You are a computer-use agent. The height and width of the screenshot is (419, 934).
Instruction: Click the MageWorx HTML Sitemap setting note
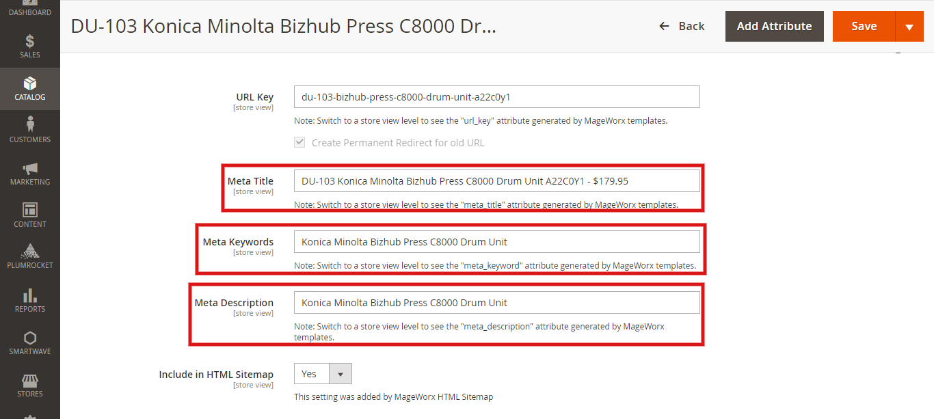click(x=393, y=396)
